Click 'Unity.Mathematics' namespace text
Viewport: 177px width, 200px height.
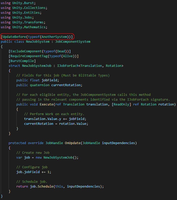click(29, 27)
